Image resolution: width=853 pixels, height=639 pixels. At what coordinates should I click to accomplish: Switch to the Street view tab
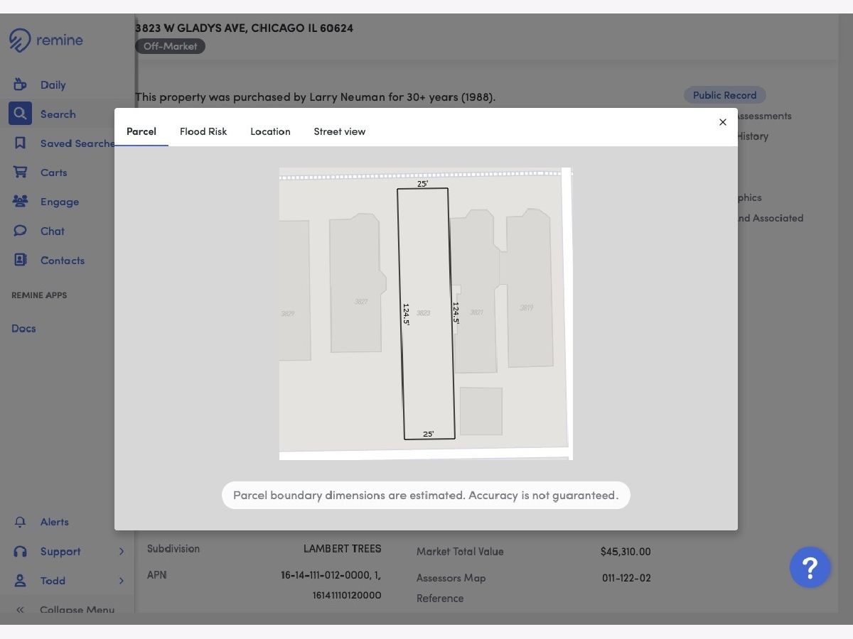pyautogui.click(x=340, y=131)
